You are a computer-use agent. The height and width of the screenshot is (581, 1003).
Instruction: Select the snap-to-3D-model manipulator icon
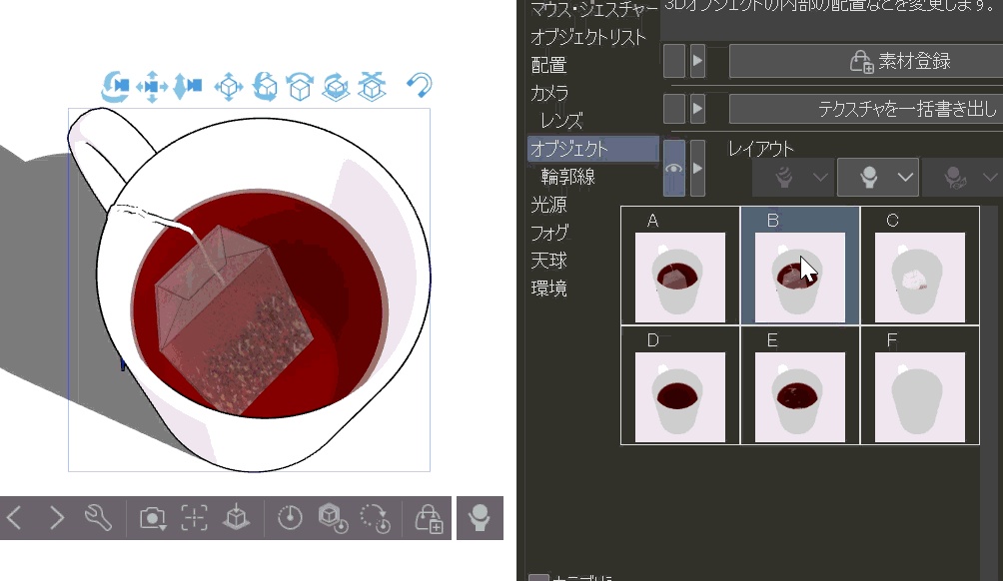pyautogui.click(x=372, y=86)
